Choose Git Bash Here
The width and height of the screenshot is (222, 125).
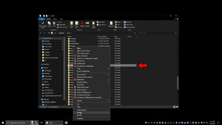click(x=92, y=64)
